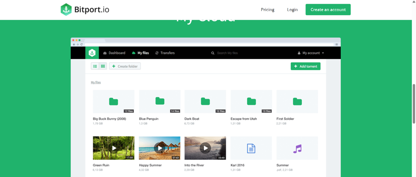Switch to grid view layout
The image size is (416, 177).
click(x=103, y=66)
